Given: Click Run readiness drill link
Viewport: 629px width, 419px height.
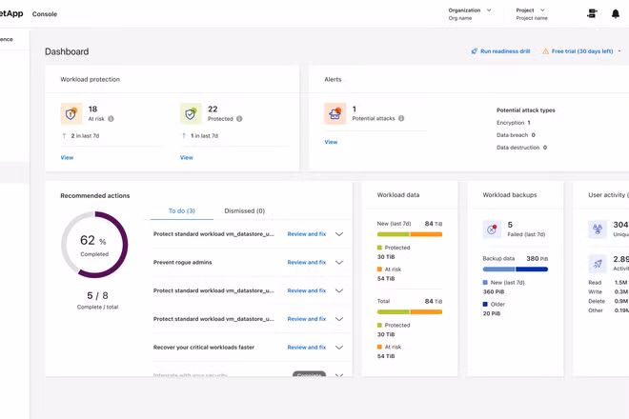Looking at the screenshot, I should (505, 51).
